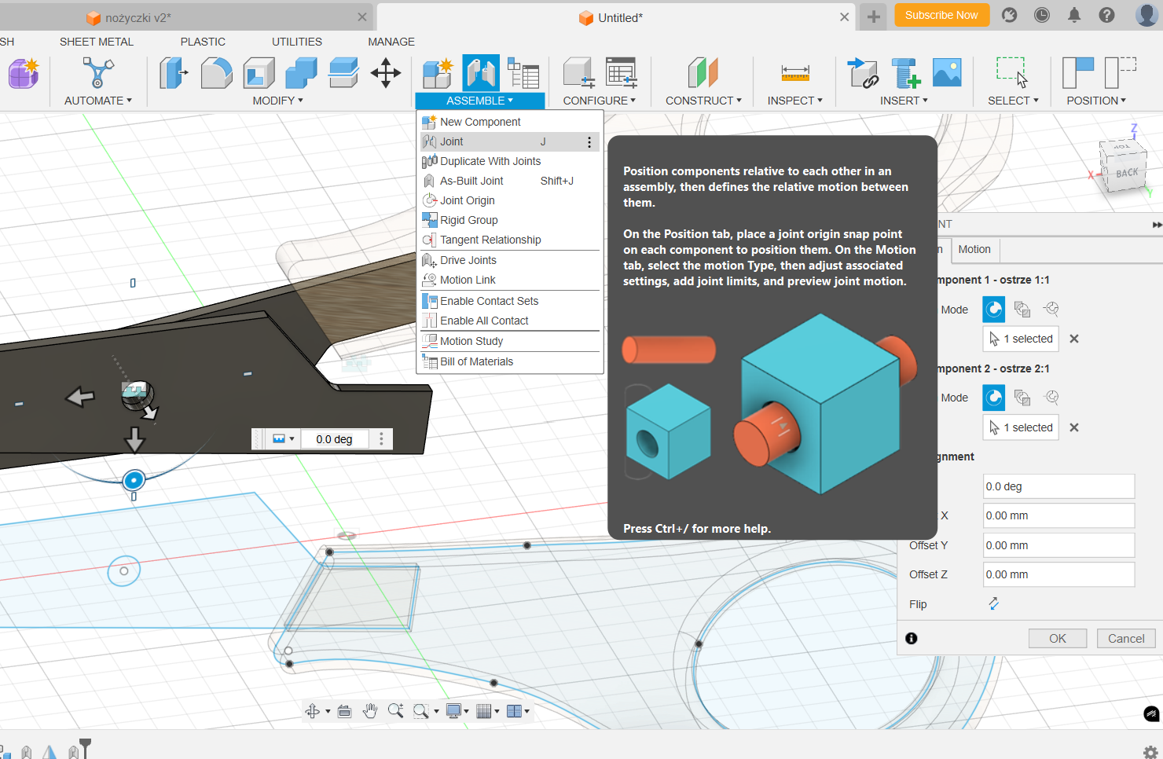Switch to the Motion tab

click(x=974, y=249)
